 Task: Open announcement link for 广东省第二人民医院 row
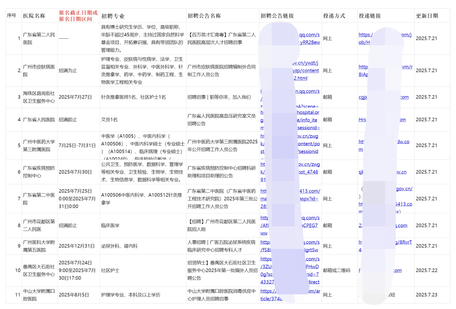tap(309, 38)
